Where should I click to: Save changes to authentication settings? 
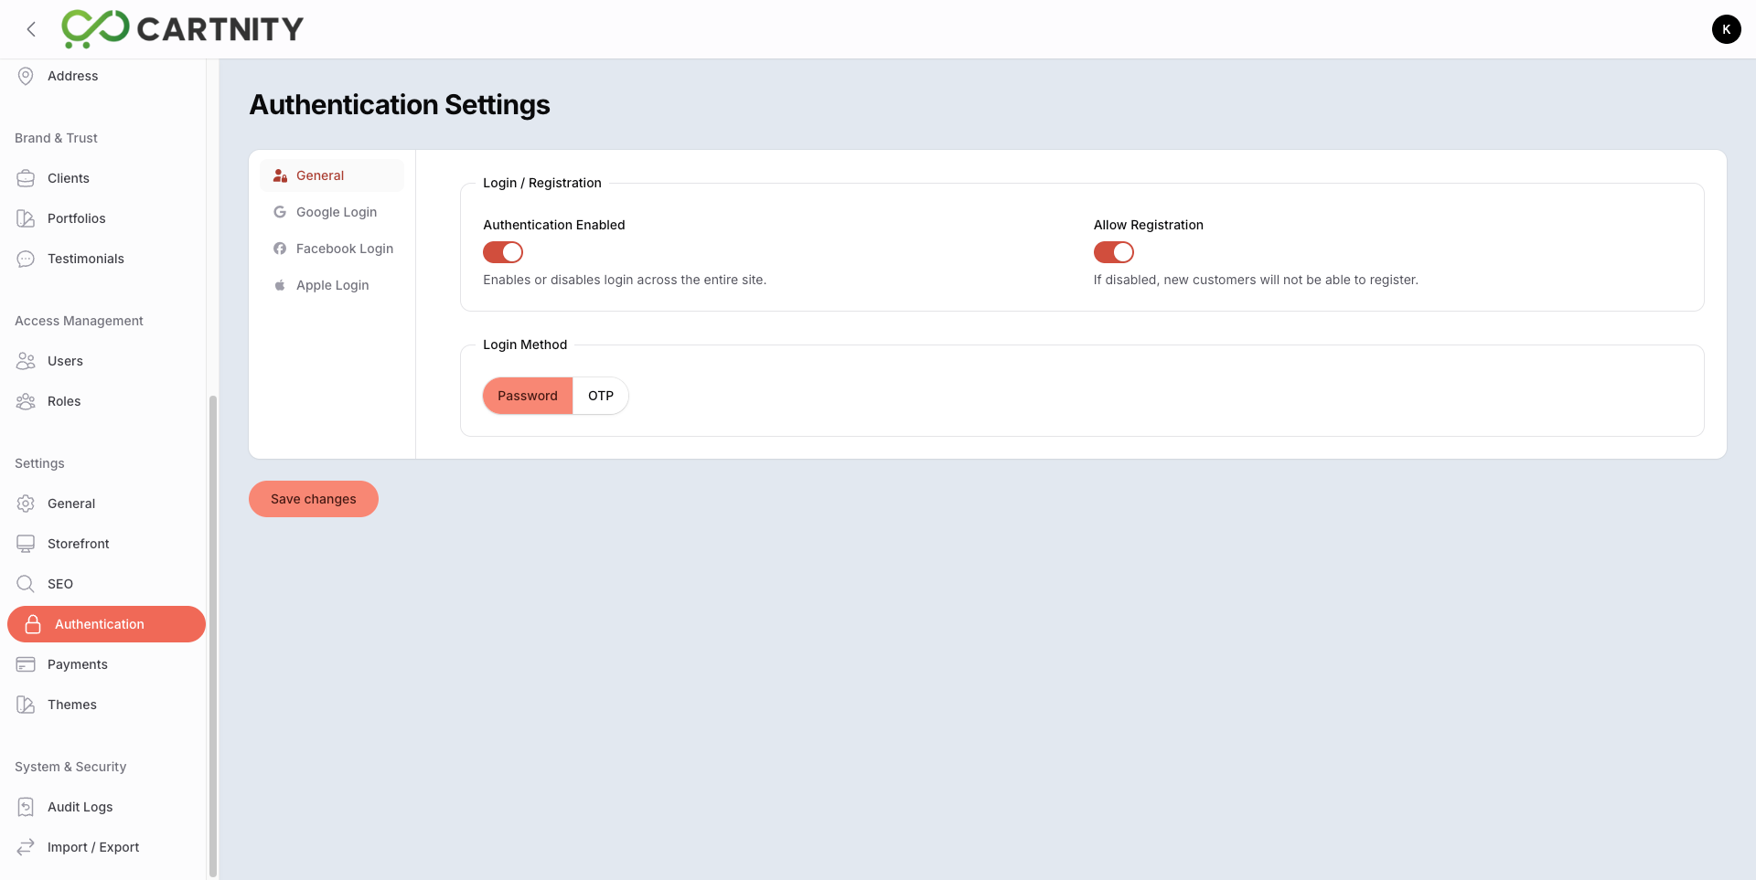(x=314, y=499)
